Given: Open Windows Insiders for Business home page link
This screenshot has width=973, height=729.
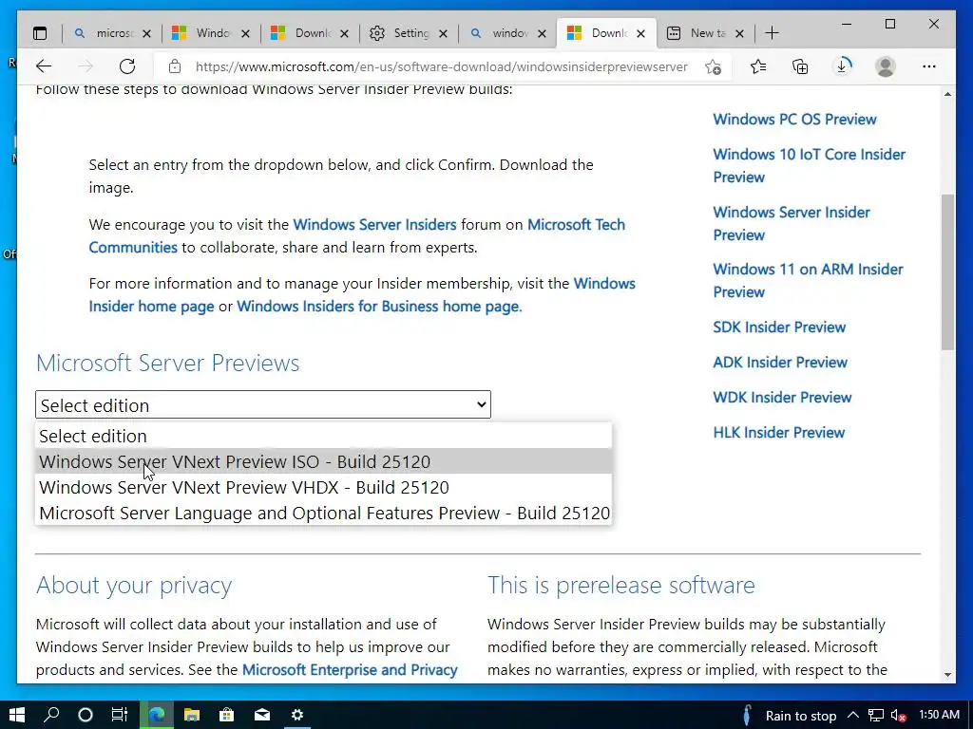Looking at the screenshot, I should point(379,307).
